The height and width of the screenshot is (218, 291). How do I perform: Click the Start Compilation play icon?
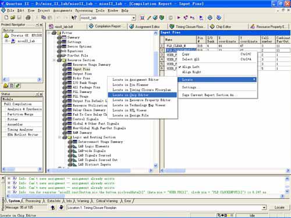point(179,17)
